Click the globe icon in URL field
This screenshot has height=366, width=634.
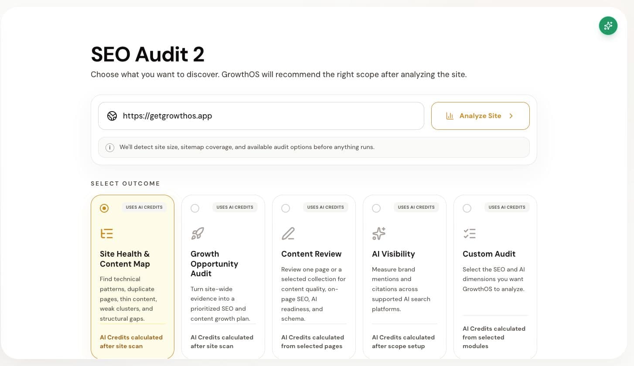[x=112, y=116]
